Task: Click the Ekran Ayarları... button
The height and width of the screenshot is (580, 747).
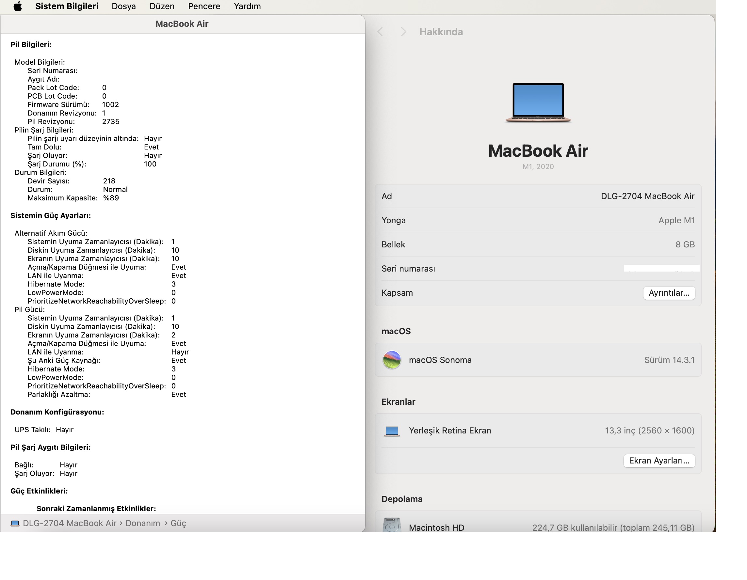Action: pyautogui.click(x=659, y=461)
